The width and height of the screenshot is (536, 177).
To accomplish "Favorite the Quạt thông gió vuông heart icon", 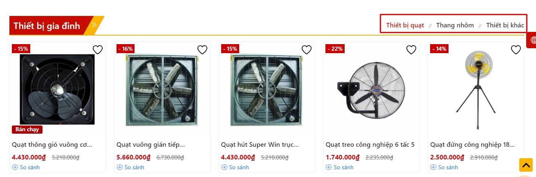I will point(97,50).
